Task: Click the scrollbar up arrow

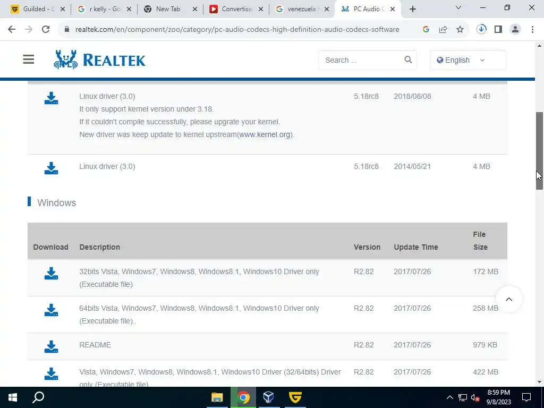Action: pyautogui.click(x=539, y=46)
